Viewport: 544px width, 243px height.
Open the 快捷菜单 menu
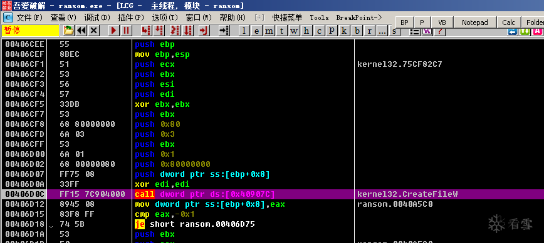[287, 17]
